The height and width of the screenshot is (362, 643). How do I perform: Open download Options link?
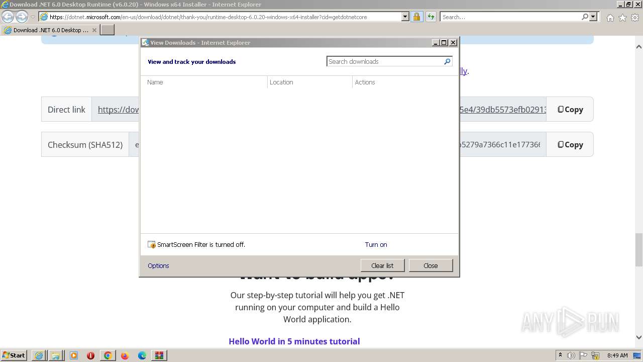click(x=158, y=265)
